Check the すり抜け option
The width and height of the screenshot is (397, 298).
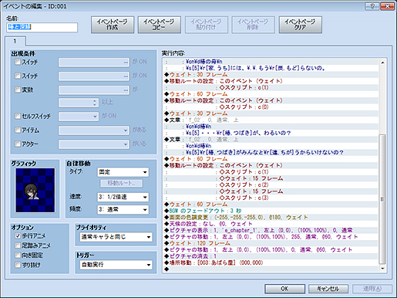click(x=18, y=265)
